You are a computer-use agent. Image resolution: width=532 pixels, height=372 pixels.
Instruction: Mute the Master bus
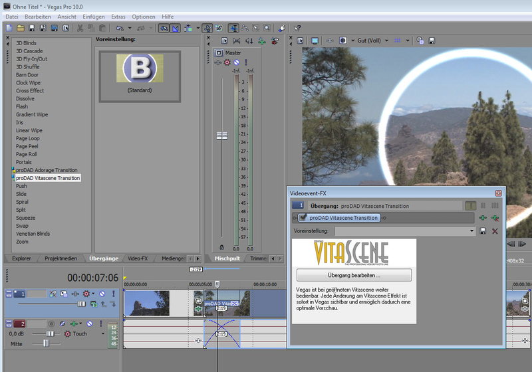[x=237, y=62]
